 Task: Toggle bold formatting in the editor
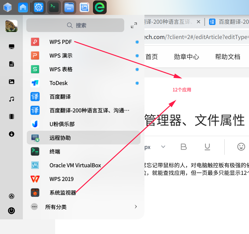click(183, 147)
